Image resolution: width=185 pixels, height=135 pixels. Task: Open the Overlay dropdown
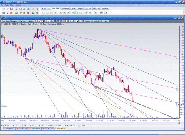coord(88,21)
